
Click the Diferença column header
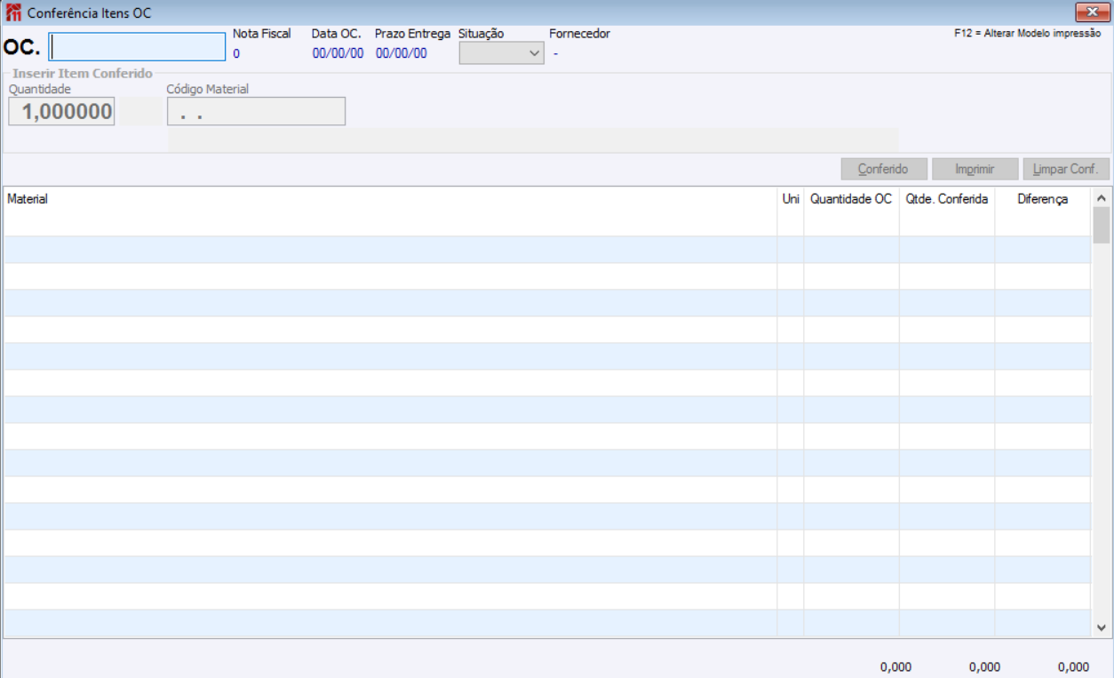tap(1043, 199)
